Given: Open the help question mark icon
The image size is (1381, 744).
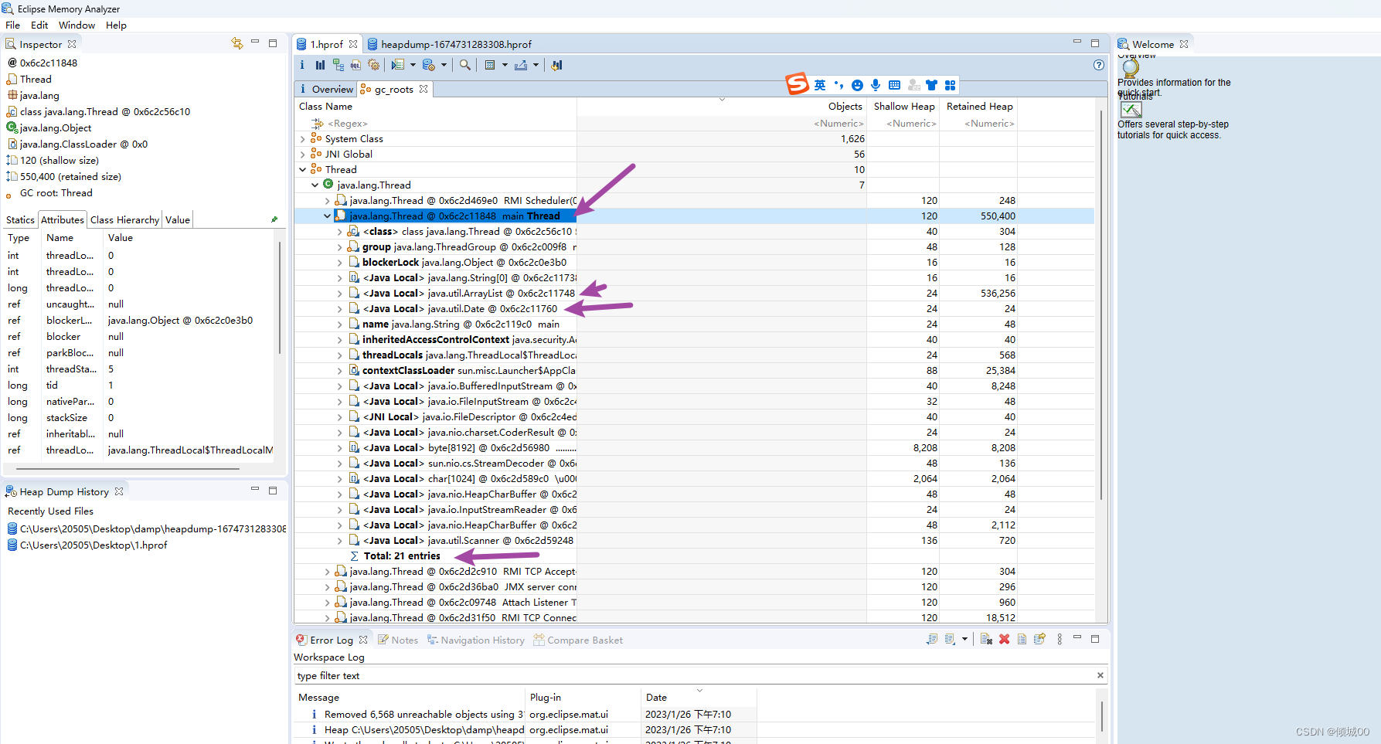Looking at the screenshot, I should point(1098,65).
